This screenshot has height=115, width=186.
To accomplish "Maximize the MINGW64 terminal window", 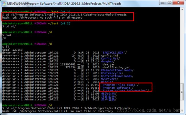I will (169, 3).
